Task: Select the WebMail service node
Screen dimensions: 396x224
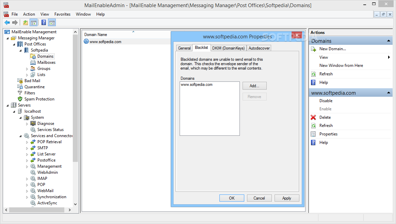Action: [45, 191]
